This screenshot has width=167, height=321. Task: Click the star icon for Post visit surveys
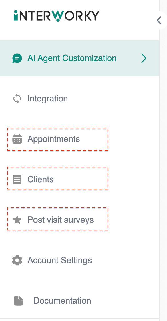pyautogui.click(x=17, y=220)
